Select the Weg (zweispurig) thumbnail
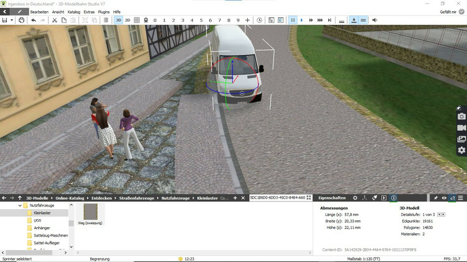This screenshot has height=262, width=467. 90,212
